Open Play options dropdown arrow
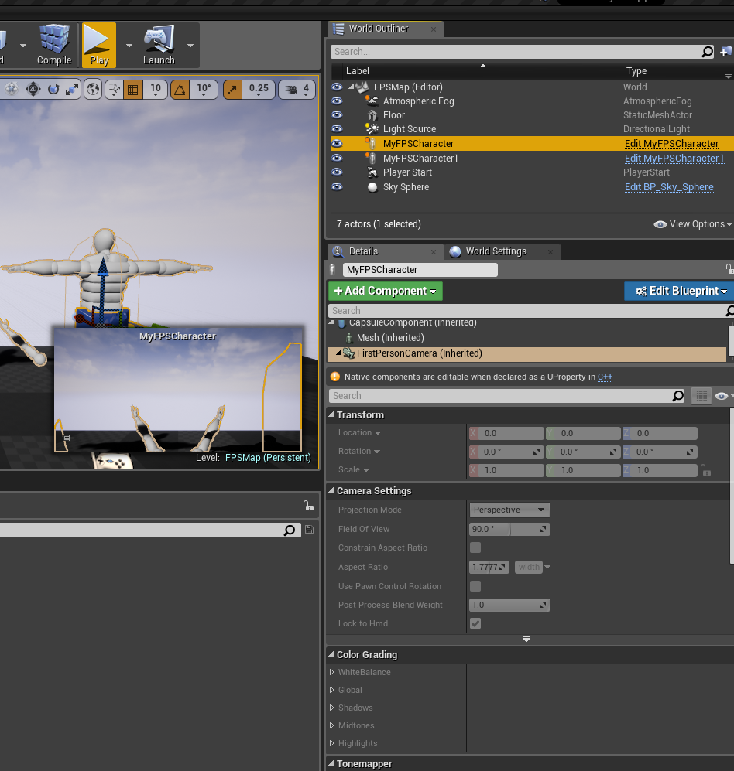The image size is (734, 771). (129, 45)
